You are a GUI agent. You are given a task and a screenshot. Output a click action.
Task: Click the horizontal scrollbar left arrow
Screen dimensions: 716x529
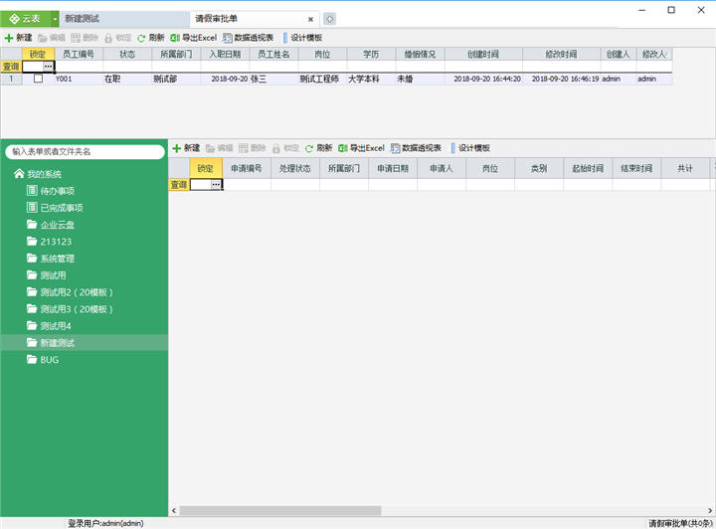(174, 510)
